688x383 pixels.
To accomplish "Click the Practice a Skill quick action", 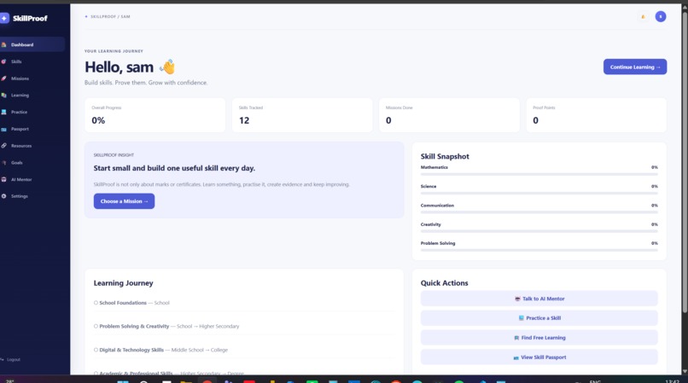I will 539,318.
